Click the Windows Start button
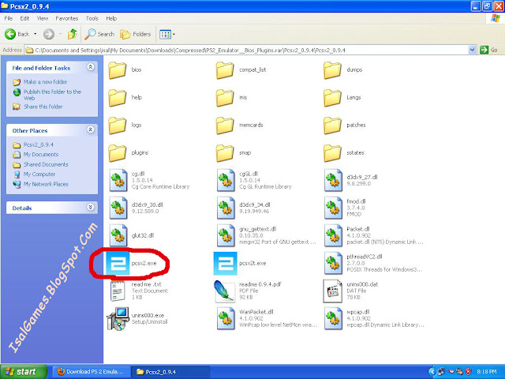 23,372
